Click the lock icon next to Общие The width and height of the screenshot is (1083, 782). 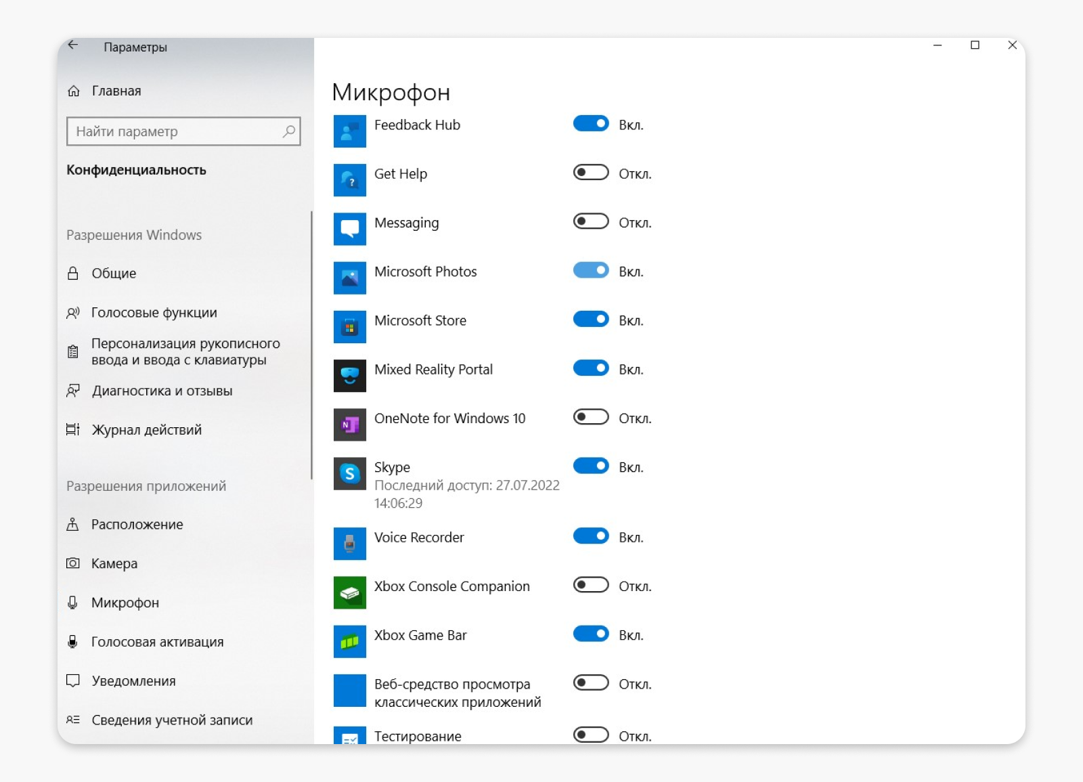[x=73, y=273]
